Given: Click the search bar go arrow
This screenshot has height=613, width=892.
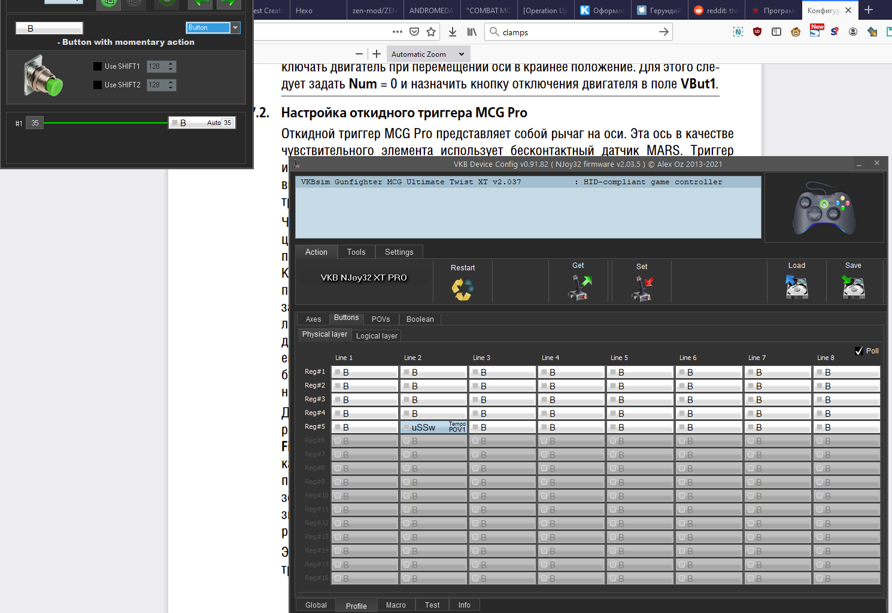Looking at the screenshot, I should [663, 32].
